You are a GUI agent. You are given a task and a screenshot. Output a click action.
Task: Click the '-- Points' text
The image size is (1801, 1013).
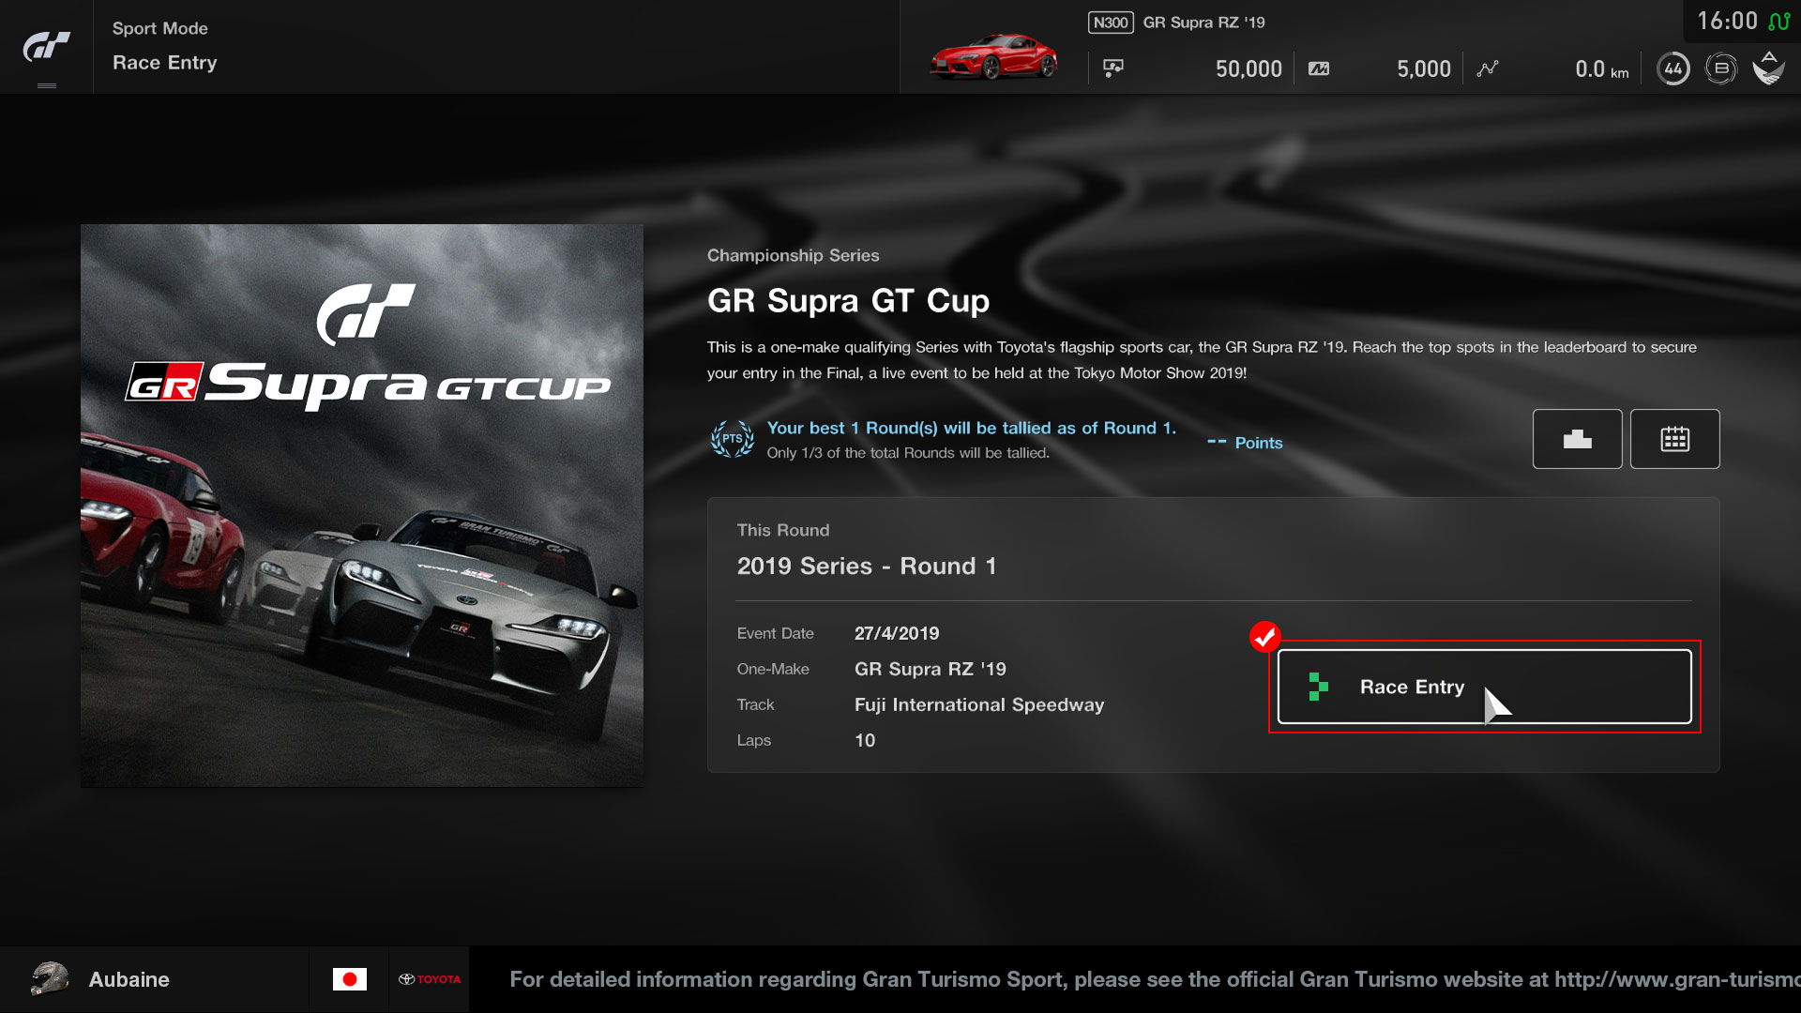pos(1245,443)
